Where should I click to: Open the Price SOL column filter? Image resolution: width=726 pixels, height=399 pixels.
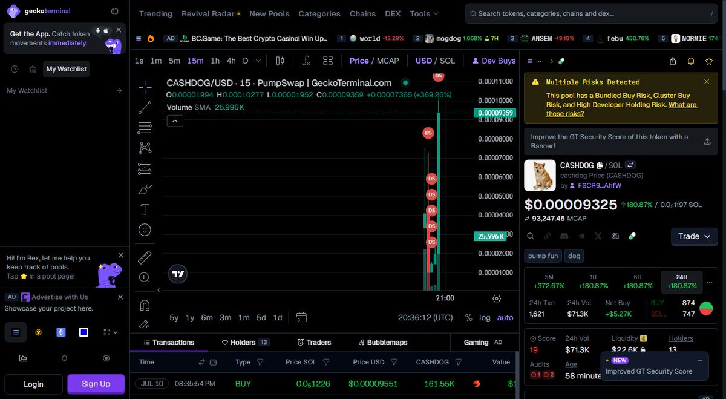point(326,362)
